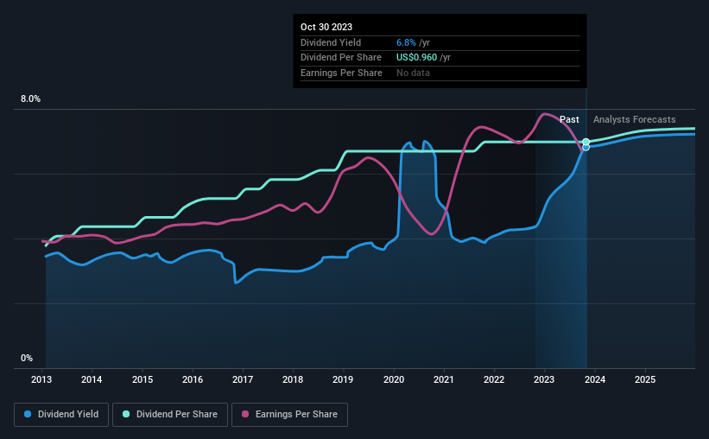
Task: Click the blue data point marker at Oct 2023
Action: (x=586, y=148)
